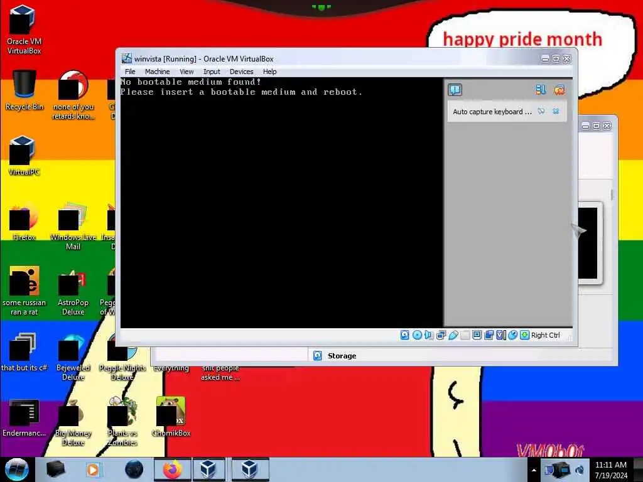Click the display status bar icon
Image resolution: width=643 pixels, height=482 pixels.
(477, 335)
